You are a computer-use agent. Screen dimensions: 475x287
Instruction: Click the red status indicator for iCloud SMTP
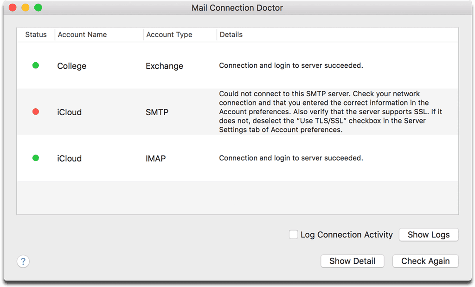pos(36,111)
